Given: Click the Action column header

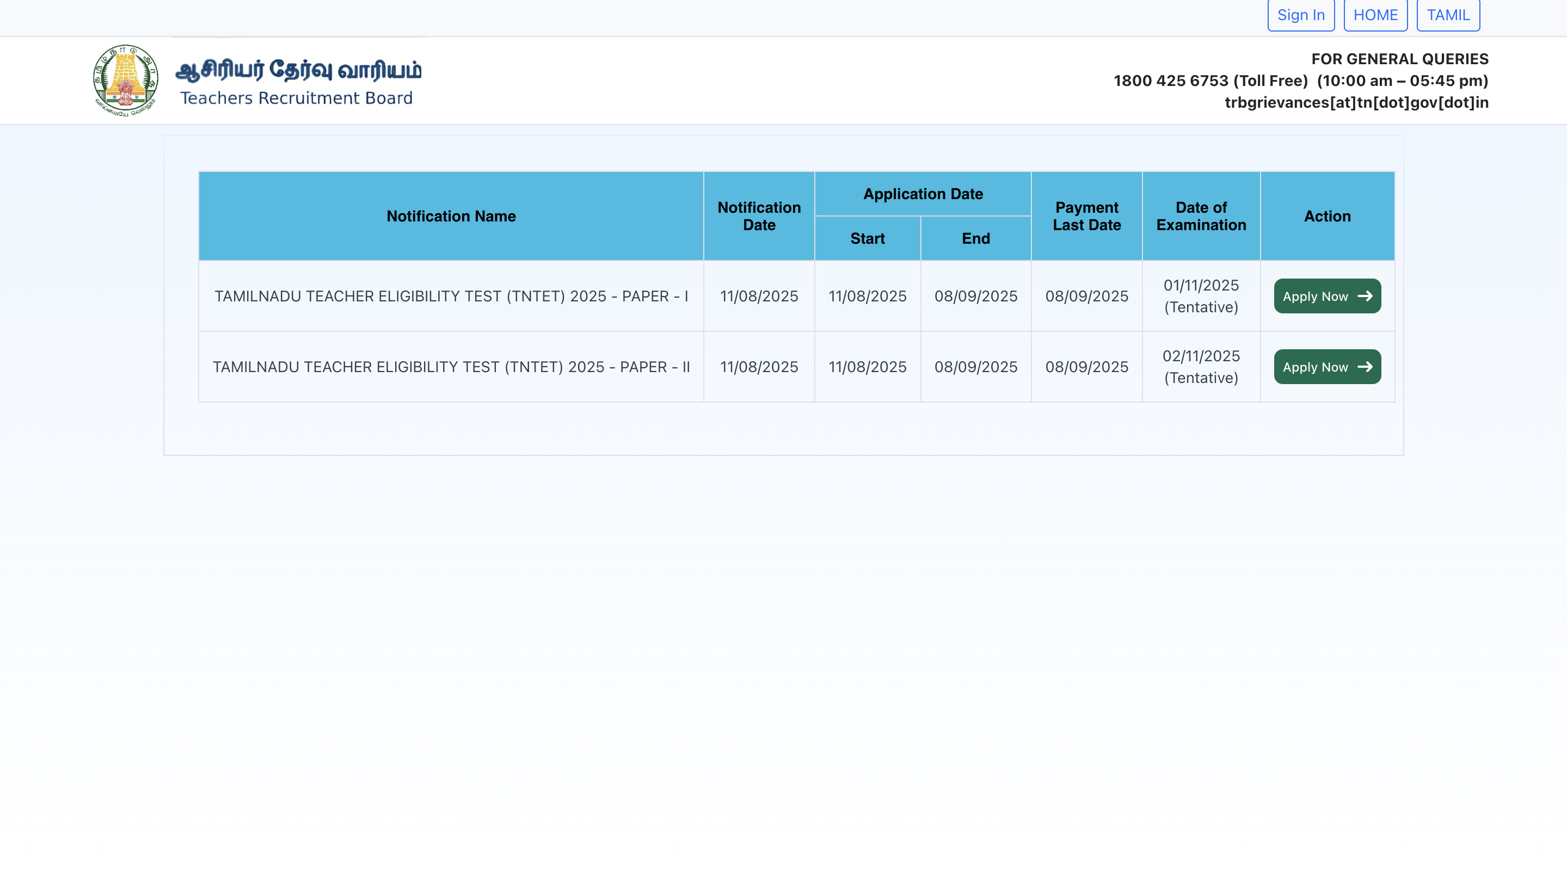Looking at the screenshot, I should click(1328, 216).
